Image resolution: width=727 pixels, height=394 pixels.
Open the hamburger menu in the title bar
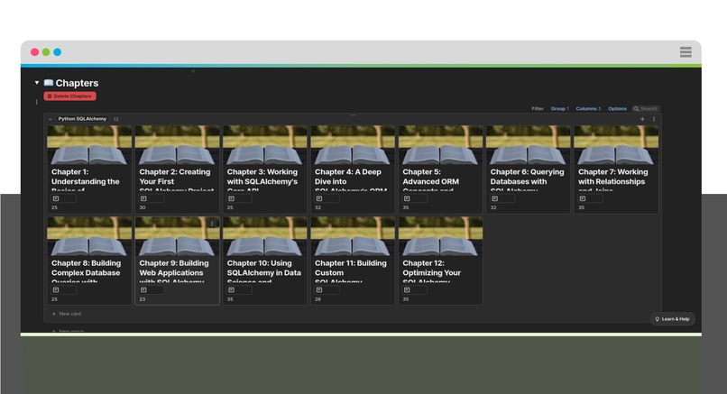[686, 52]
